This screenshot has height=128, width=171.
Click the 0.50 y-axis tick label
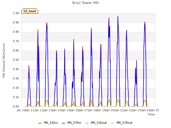pos(16,60)
